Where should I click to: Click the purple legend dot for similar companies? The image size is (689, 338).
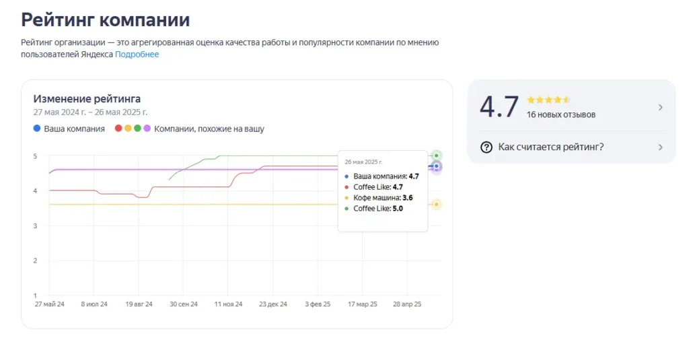[x=147, y=129]
